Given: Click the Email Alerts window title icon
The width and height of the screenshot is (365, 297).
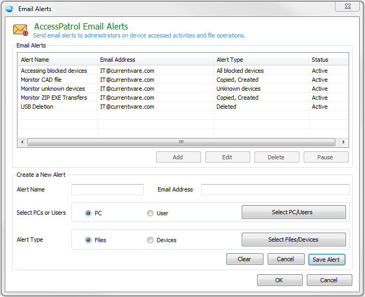Looking at the screenshot, I should tap(10, 9).
